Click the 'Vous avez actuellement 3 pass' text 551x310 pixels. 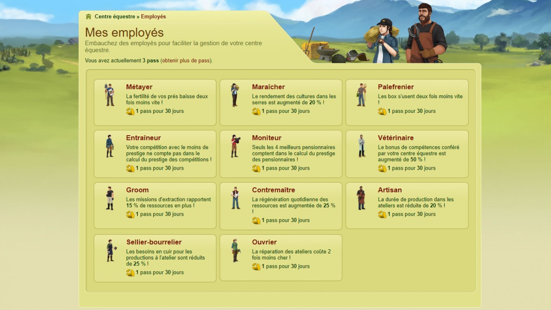point(122,61)
